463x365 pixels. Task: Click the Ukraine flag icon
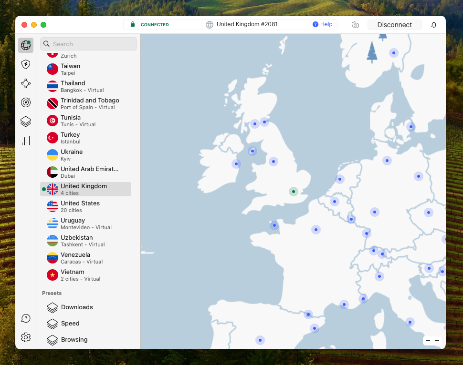(x=52, y=155)
